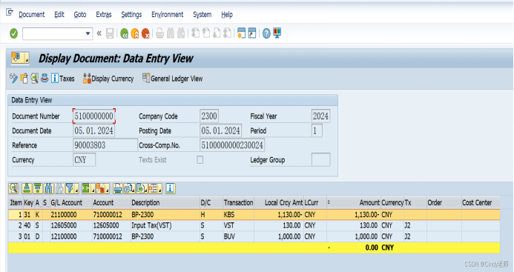Open the Total sigma dropdown

coord(88,188)
